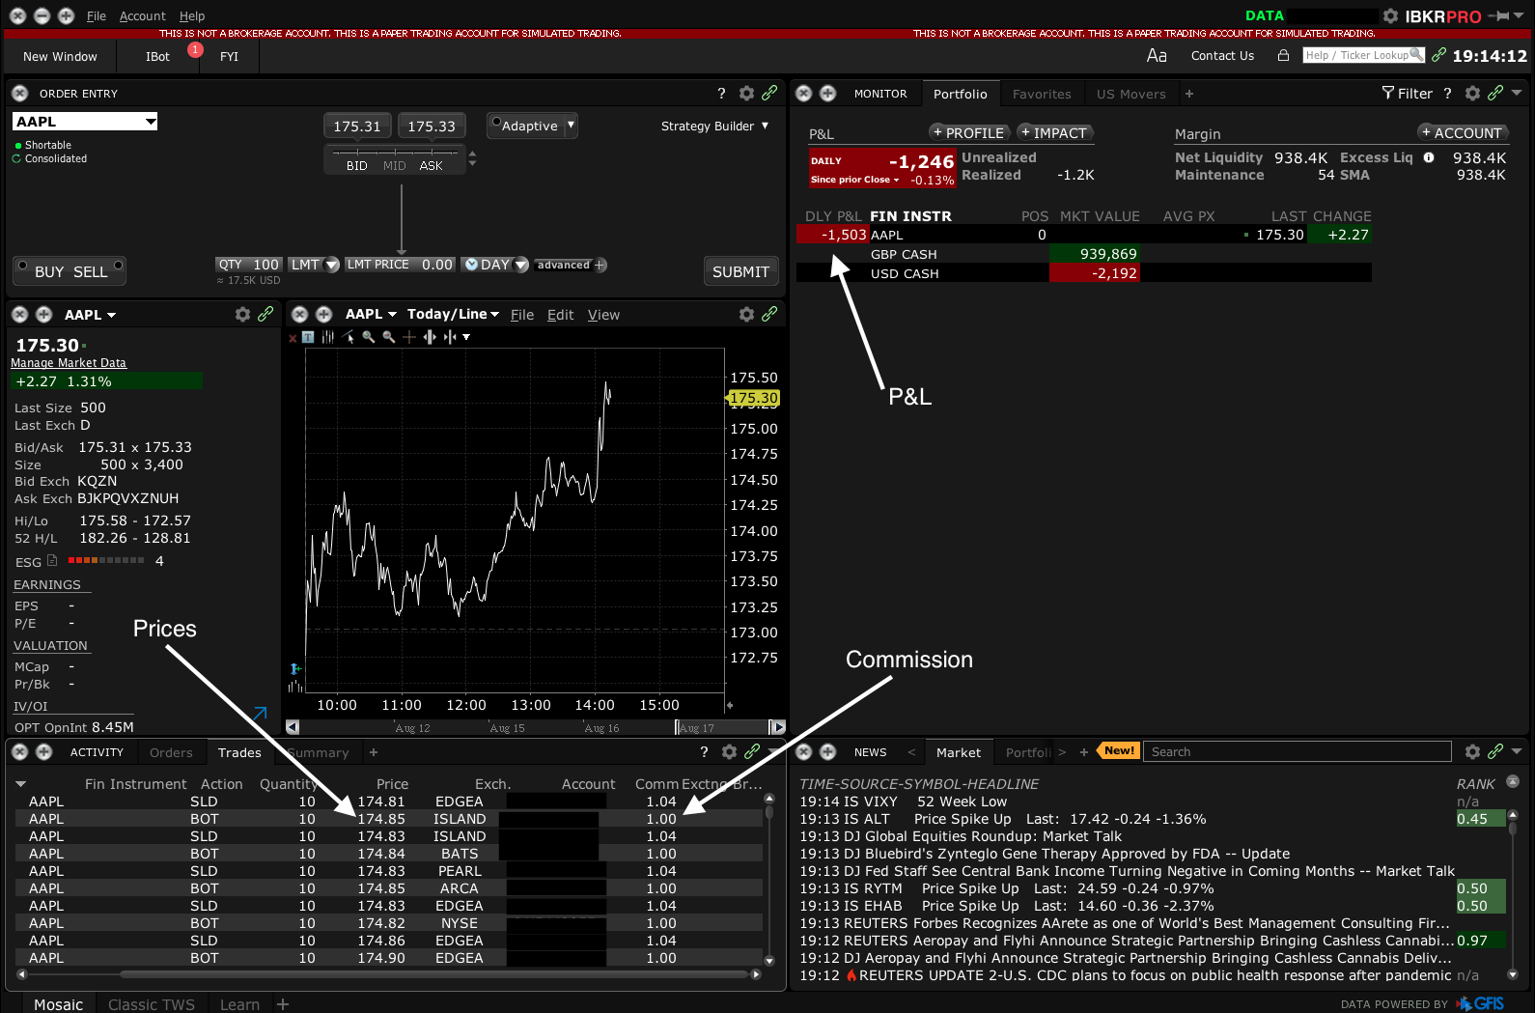Open IBot assistant
The width and height of the screenshot is (1535, 1013).
point(157,56)
